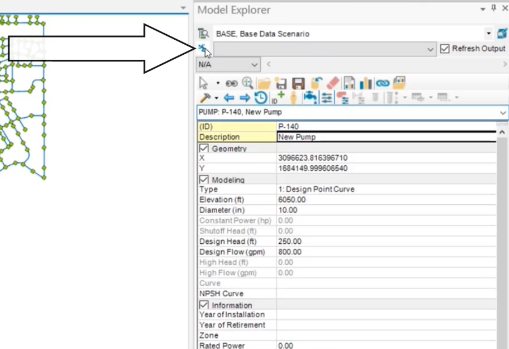Open the Model Explorer panel options arrow
Viewport: 509px width, 349px height.
pos(483,9)
